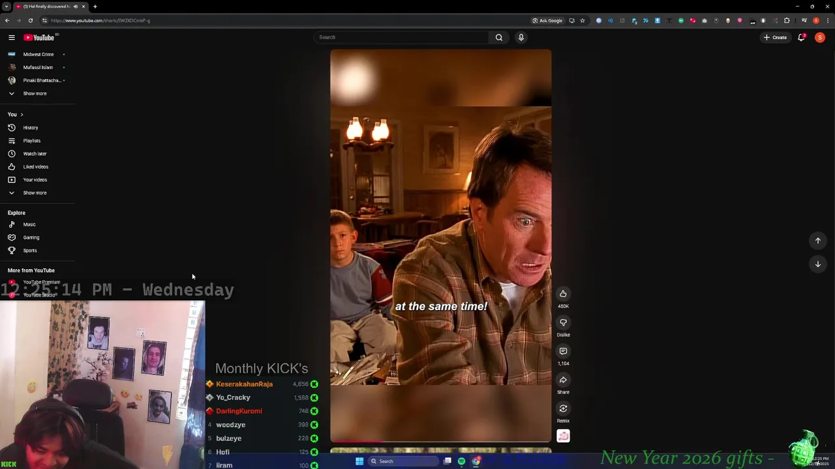
Task: Open Chrome three-dot menu
Action: (828, 20)
